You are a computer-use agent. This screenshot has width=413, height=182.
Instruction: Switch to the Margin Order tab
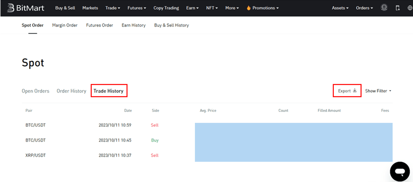click(65, 25)
